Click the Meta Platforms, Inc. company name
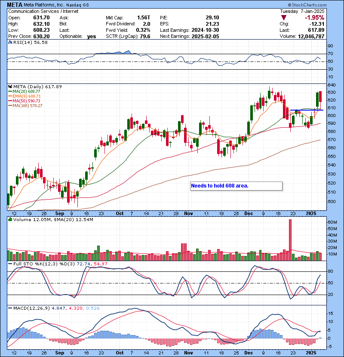This screenshot has width=344, height=357. tap(44, 5)
